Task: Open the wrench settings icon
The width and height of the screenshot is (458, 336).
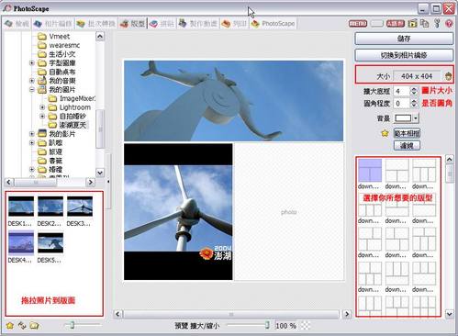Action: 437,24
